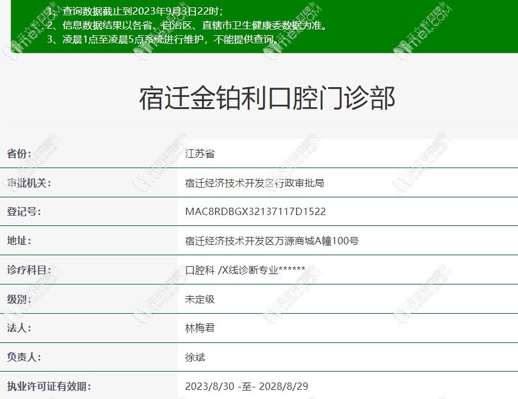Select the 诊疗科目 label
This screenshot has height=399, width=518.
point(29,270)
